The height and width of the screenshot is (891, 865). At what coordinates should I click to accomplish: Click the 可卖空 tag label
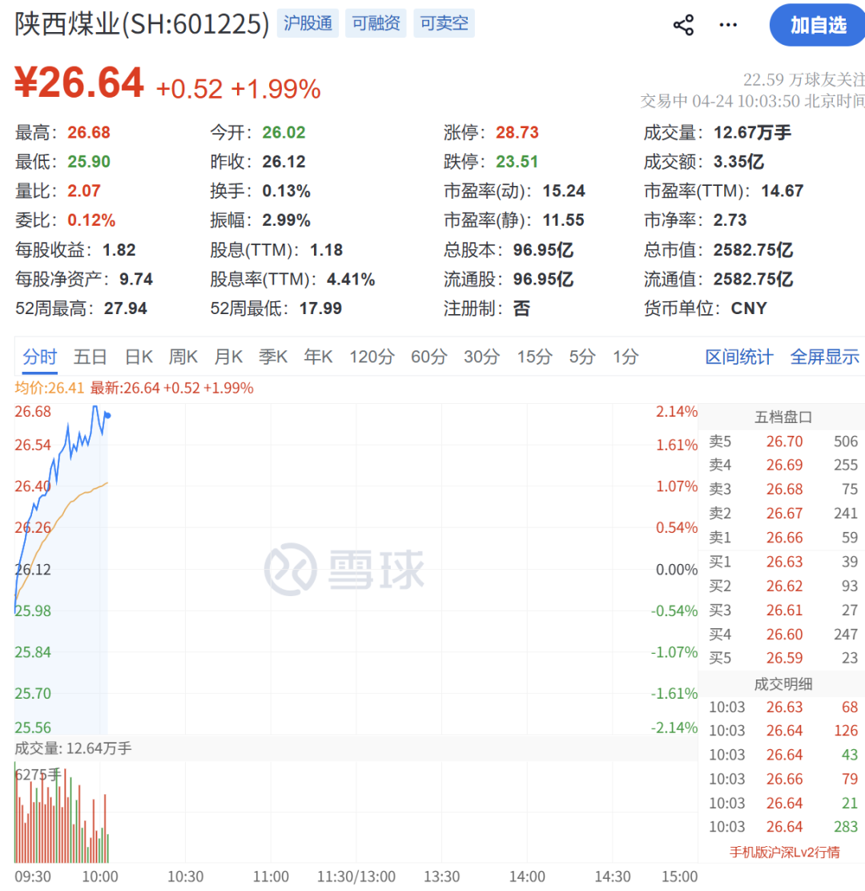tap(444, 23)
